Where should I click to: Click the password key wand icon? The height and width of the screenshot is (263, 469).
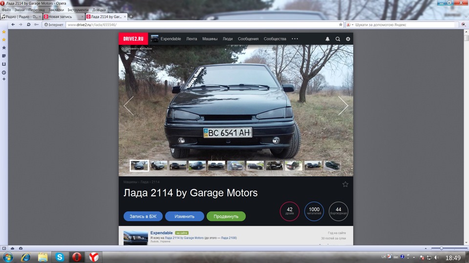click(x=36, y=24)
